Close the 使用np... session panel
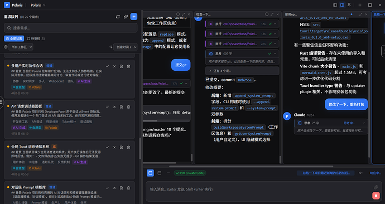 [x=366, y=14]
